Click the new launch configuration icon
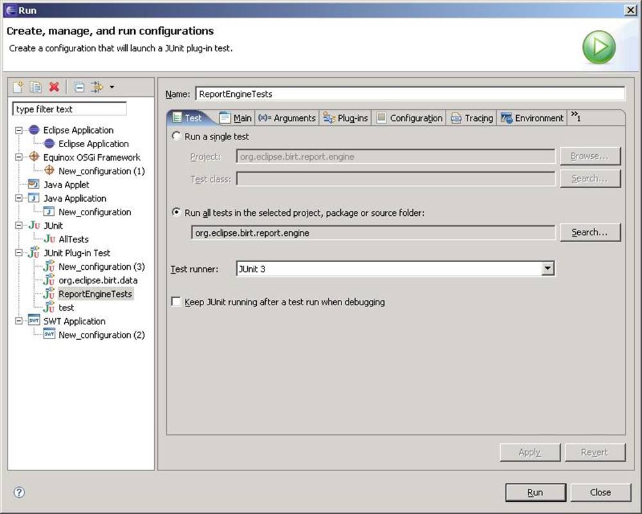 pos(18,87)
